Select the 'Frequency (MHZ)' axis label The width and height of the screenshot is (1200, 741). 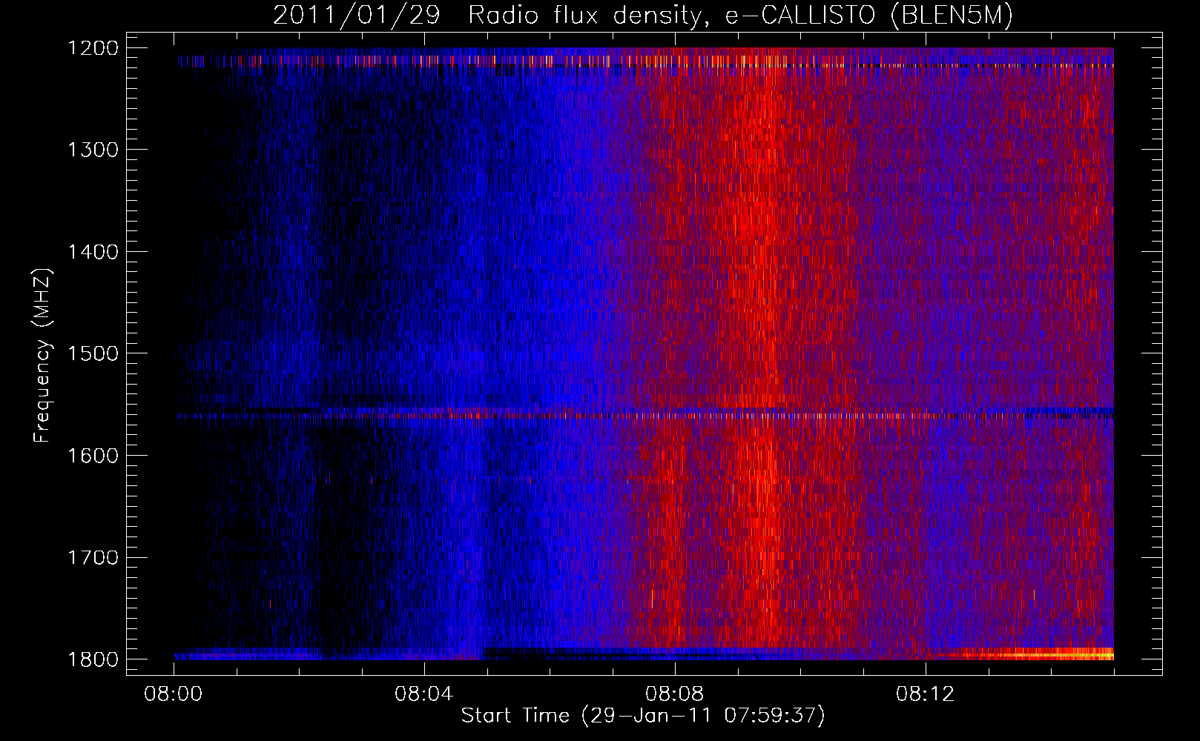[x=43, y=356]
